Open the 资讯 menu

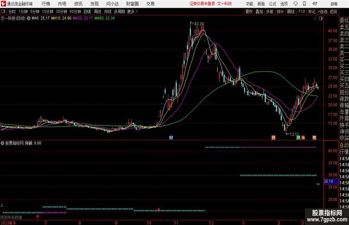(78, 4)
